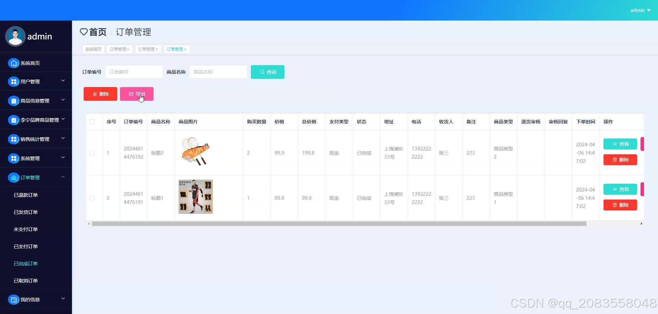The image size is (658, 314).
Task: Expand the 我的信息 menu chevron
Action: tap(63, 299)
